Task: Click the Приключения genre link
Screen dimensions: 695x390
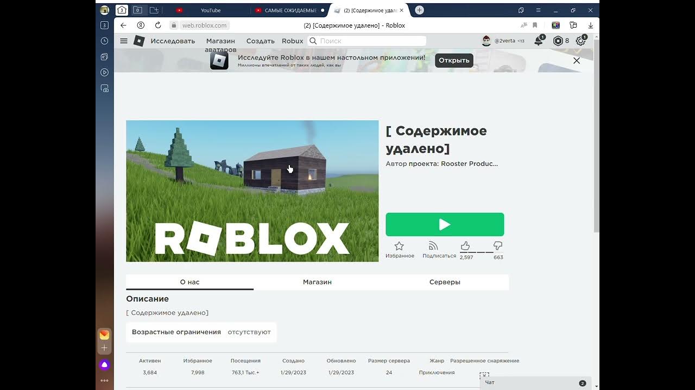Action: [437, 373]
